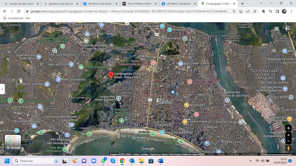This screenshot has height=166, width=296.
Task: Open the taskbar clock and date
Action: [280, 161]
